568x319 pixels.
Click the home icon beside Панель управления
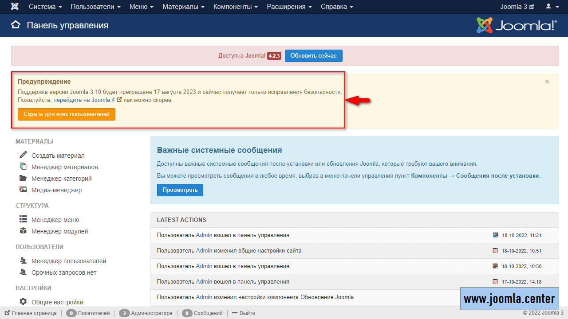[16, 25]
